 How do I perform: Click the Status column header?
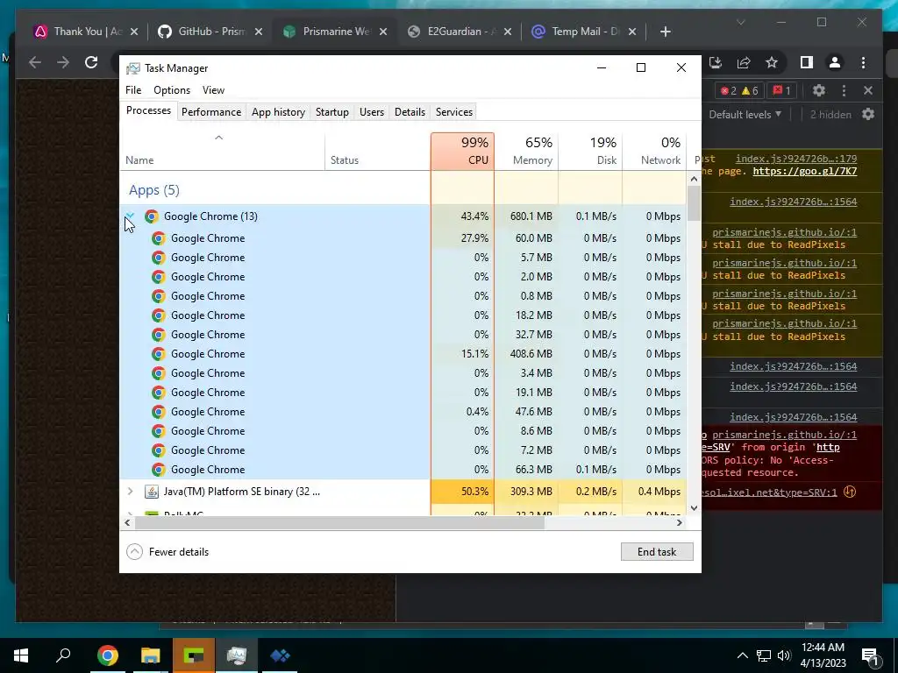[378, 152]
